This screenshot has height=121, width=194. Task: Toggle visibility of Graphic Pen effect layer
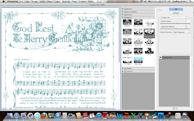(x=160, y=57)
